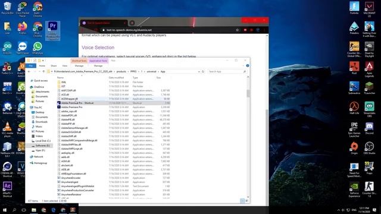Sort files by Name column header
Viewport: 381px width, 214px height.
tap(60, 78)
